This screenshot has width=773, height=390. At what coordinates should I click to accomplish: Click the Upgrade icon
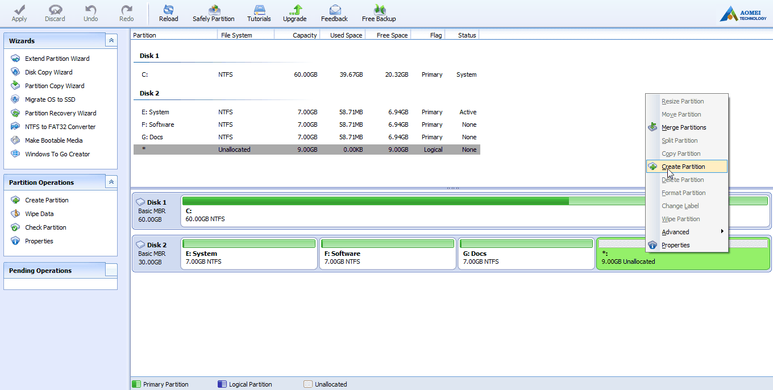coord(295,13)
